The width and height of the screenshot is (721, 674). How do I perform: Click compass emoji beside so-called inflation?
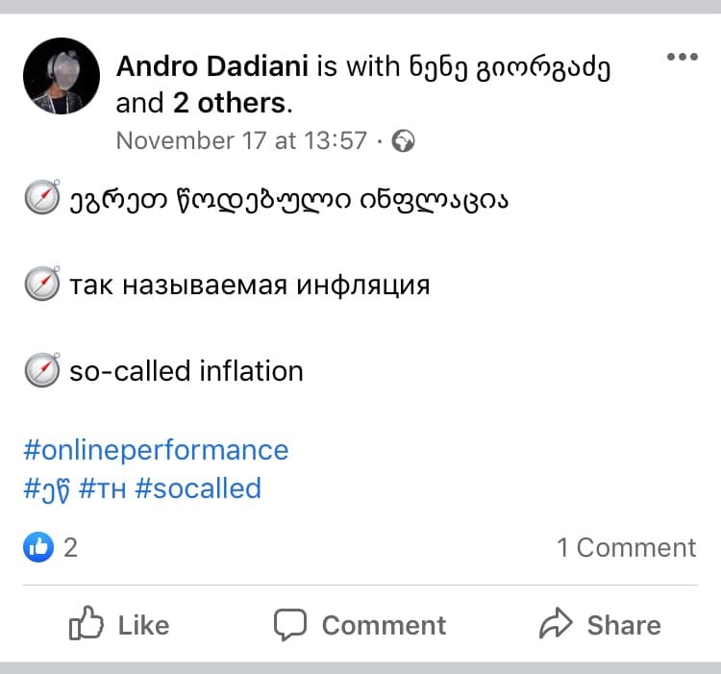click(x=42, y=370)
